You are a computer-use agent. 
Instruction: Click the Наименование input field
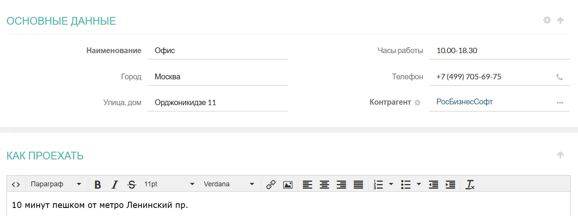[217, 51]
